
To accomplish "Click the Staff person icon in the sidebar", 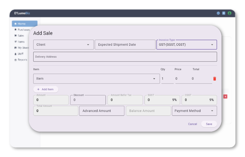I will [x=16, y=54].
